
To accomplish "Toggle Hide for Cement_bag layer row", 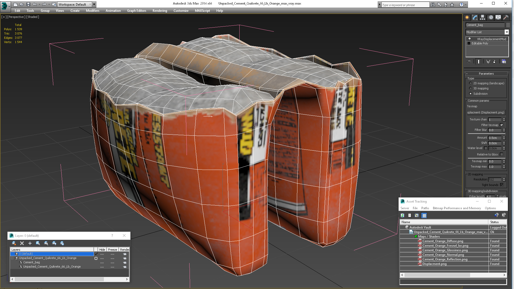I will [102, 263].
